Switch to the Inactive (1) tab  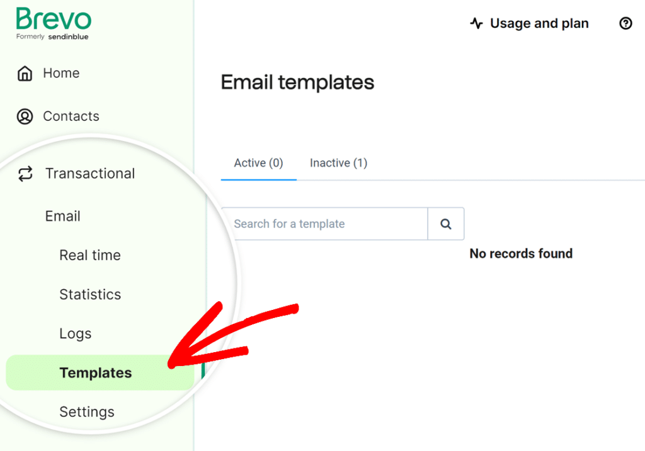338,163
